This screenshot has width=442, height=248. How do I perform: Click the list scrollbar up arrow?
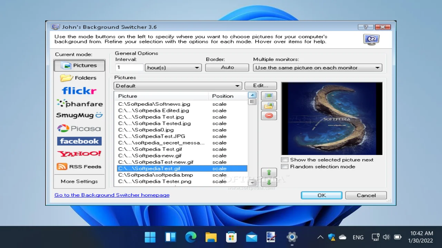252,95
